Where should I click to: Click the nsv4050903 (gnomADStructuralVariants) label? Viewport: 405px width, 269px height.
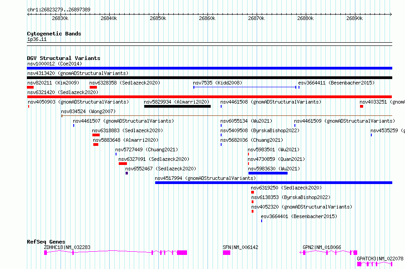(x=78, y=102)
